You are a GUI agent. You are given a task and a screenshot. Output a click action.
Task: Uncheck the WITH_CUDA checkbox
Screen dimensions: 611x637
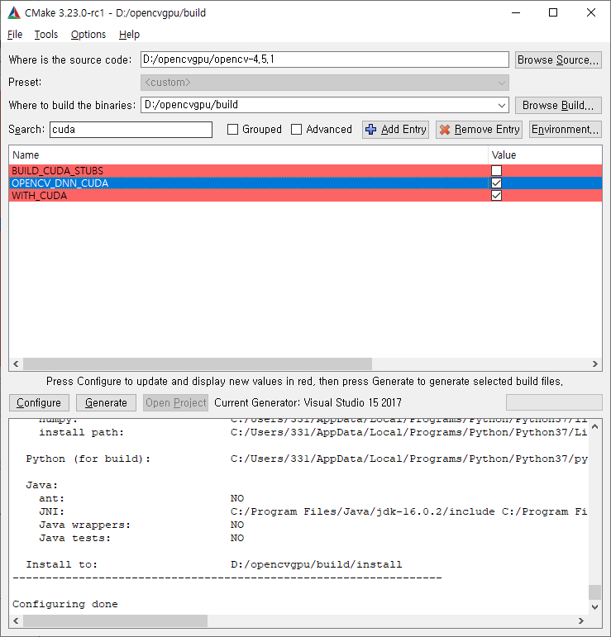coord(496,196)
